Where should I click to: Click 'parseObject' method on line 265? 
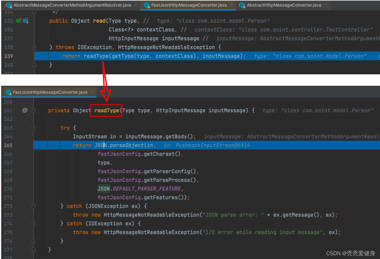127,145
